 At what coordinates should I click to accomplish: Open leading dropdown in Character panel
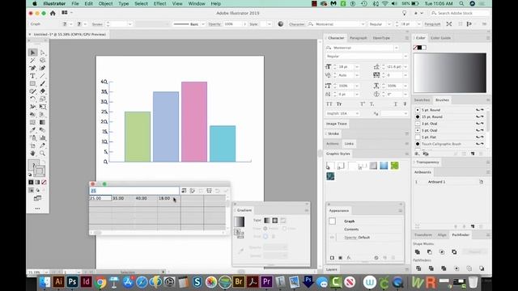point(405,67)
